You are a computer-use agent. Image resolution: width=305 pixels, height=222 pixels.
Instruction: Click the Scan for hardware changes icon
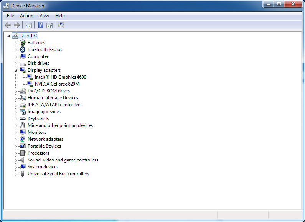(61, 25)
